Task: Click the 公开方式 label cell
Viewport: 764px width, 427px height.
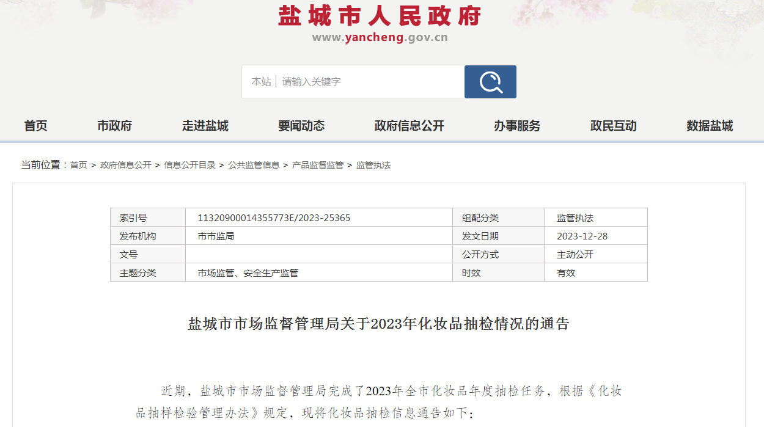Action: point(499,254)
